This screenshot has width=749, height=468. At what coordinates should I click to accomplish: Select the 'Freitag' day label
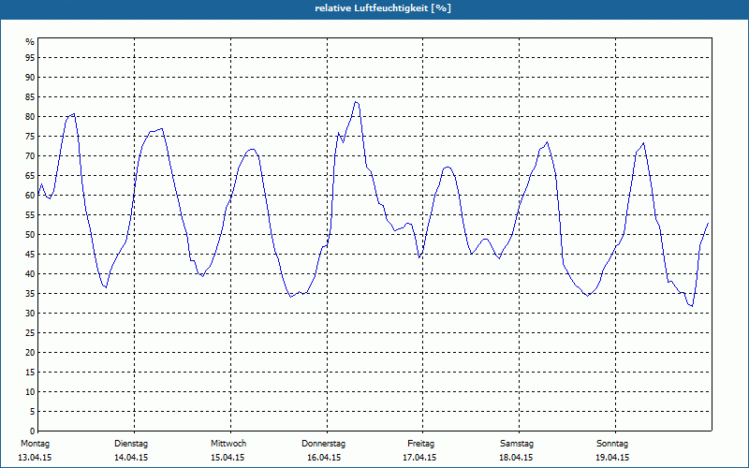pos(420,444)
